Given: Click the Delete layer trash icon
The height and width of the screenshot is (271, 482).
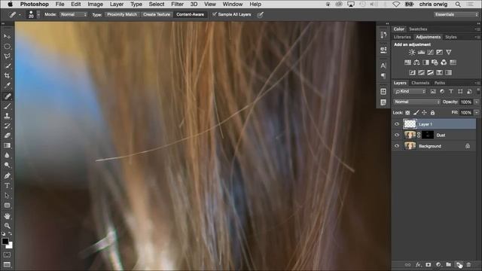Looking at the screenshot, I should [468, 264].
